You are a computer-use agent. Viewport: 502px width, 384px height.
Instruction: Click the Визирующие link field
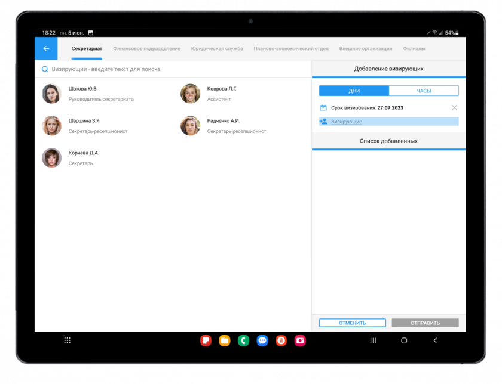click(347, 122)
